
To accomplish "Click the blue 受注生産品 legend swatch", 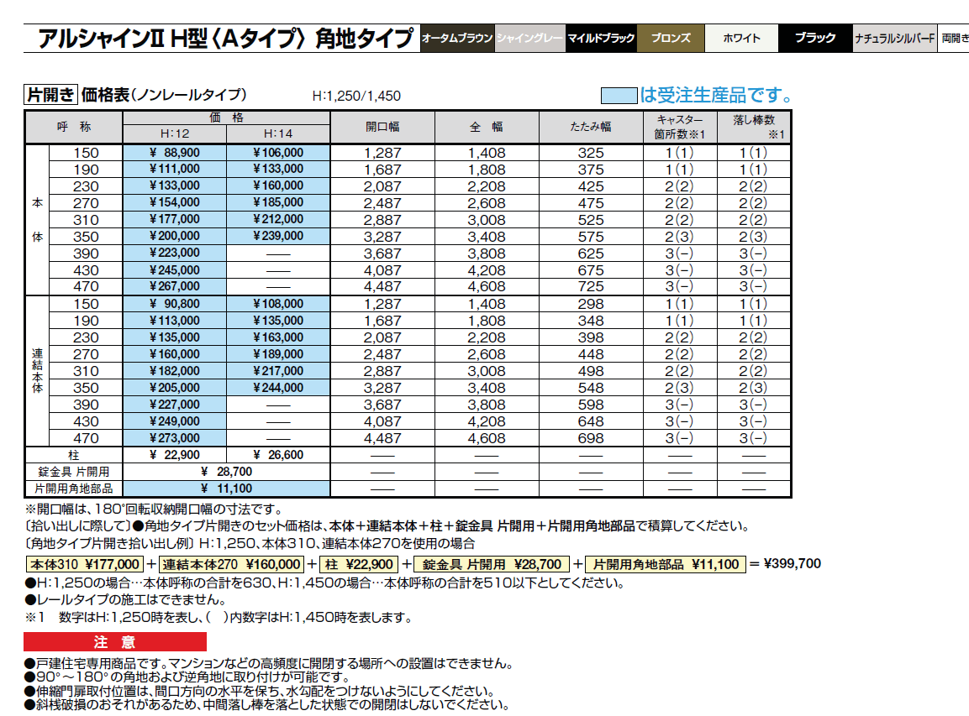I will 619,97.
